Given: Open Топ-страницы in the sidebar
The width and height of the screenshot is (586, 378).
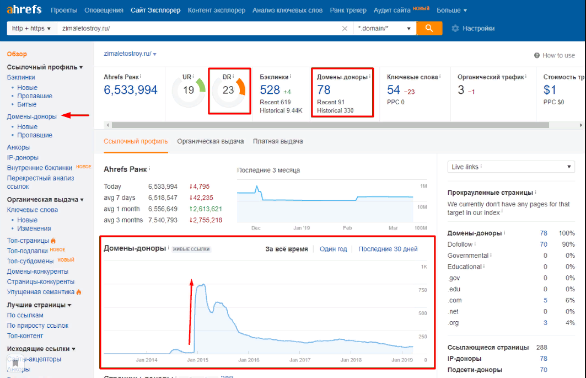Looking at the screenshot, I should [x=28, y=240].
